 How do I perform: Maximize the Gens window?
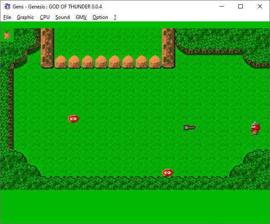(241, 7)
